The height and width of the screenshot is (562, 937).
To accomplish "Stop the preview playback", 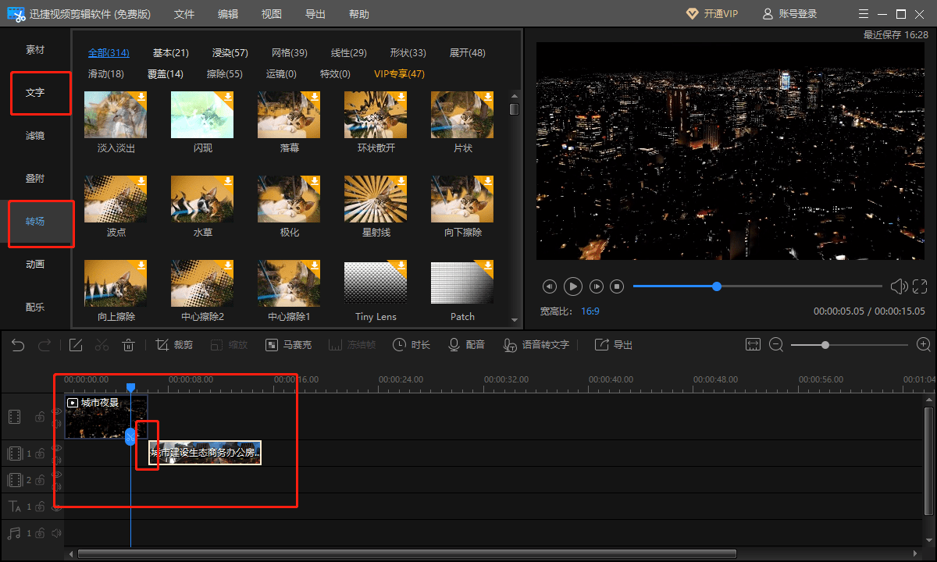I will pyautogui.click(x=617, y=286).
